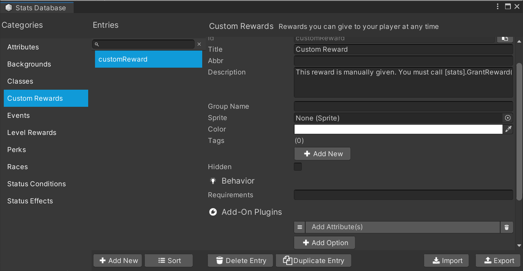Click the Sort button under Entries

click(169, 261)
